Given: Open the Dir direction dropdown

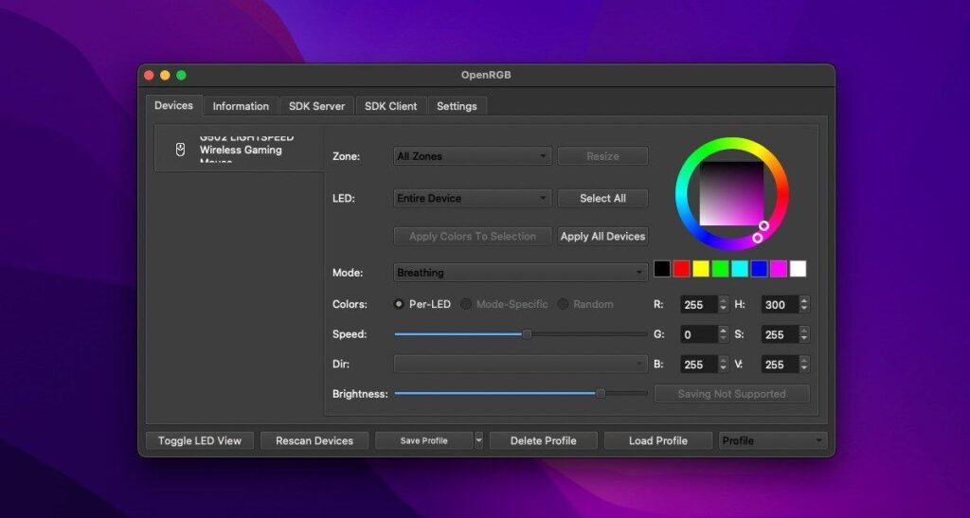Looking at the screenshot, I should pyautogui.click(x=521, y=364).
